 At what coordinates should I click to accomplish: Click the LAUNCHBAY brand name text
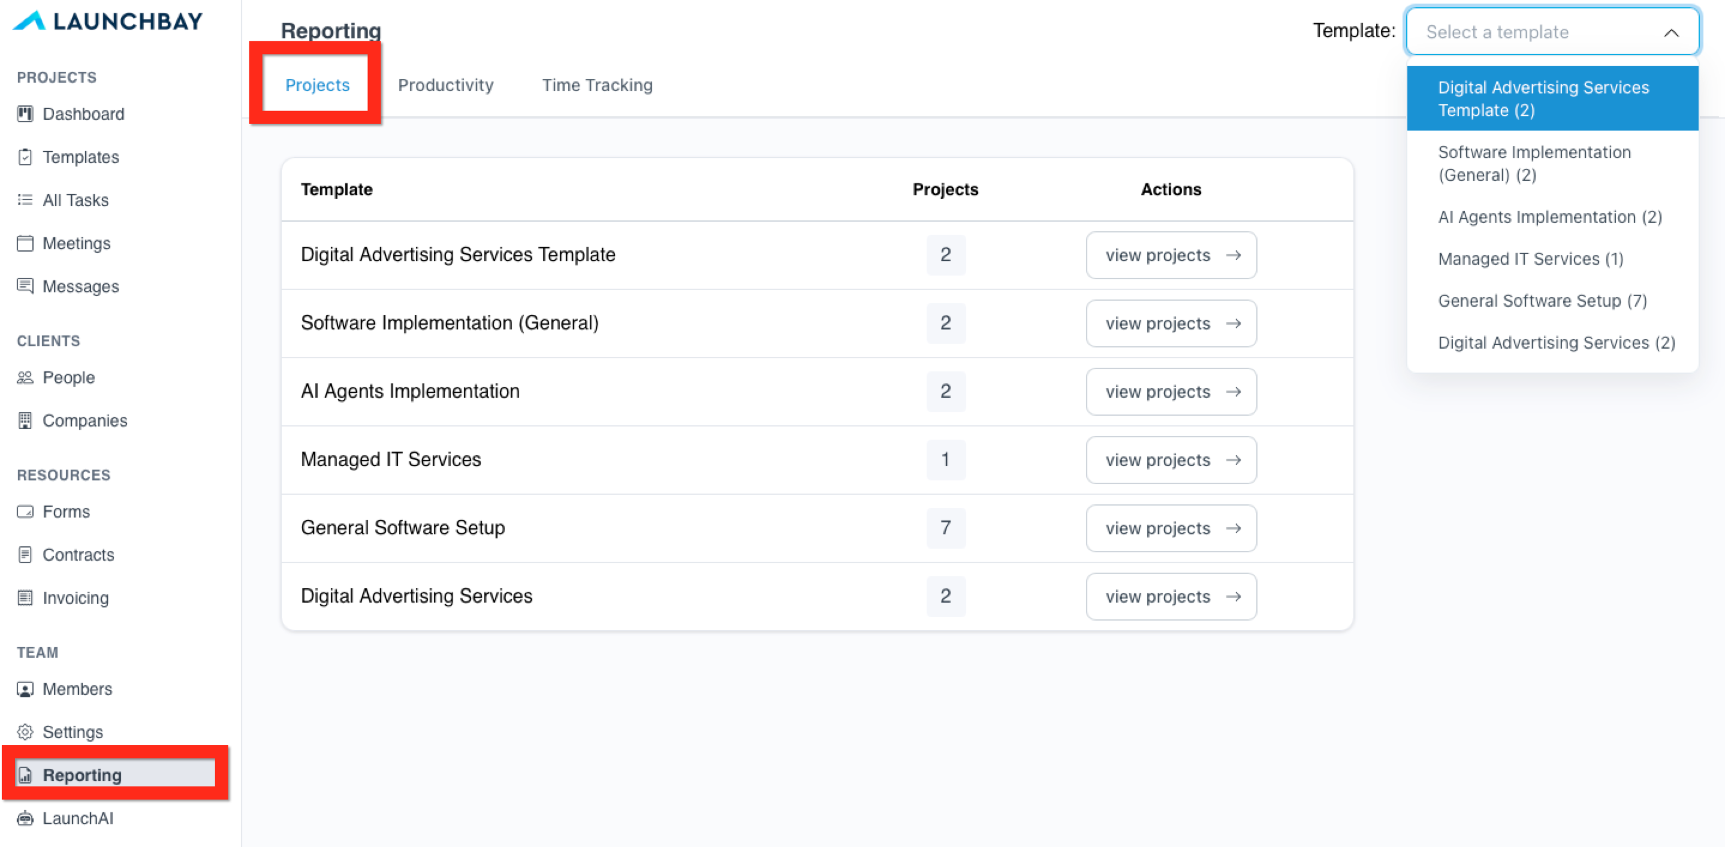click(x=128, y=22)
